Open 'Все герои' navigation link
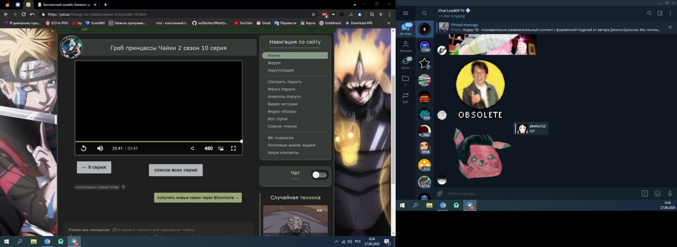This screenshot has height=247, width=677. (x=277, y=119)
